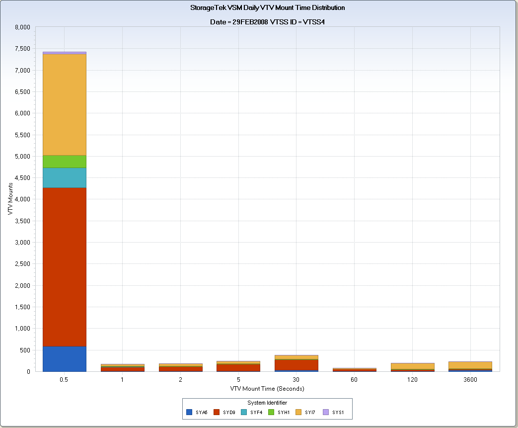Click the bar at mount time 60
The width and height of the screenshot is (518, 428).
(x=355, y=370)
